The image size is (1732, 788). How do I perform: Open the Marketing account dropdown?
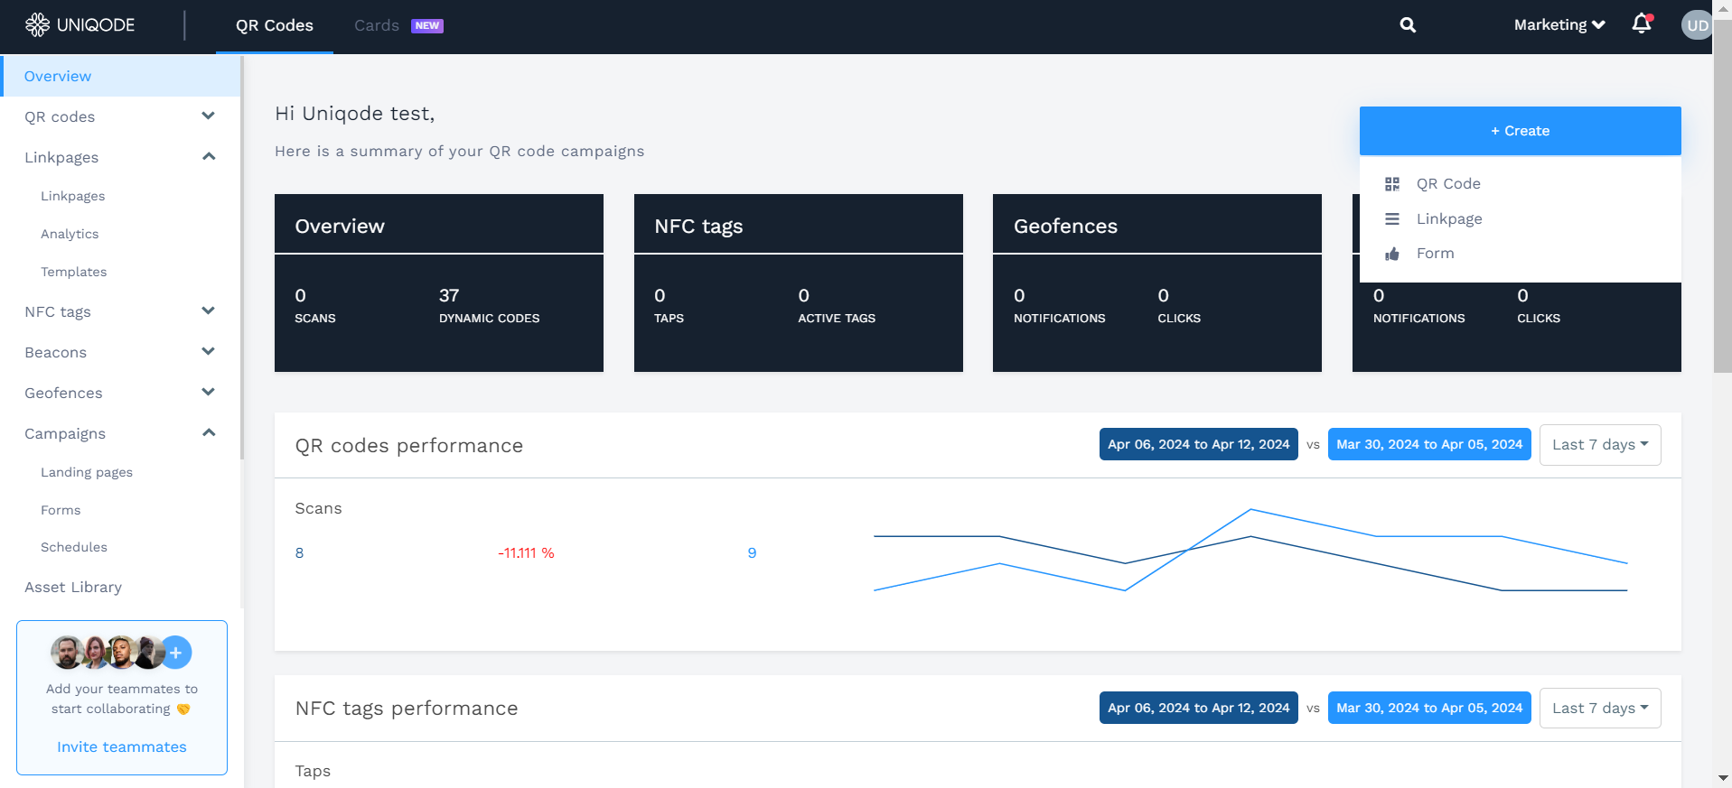(1559, 25)
